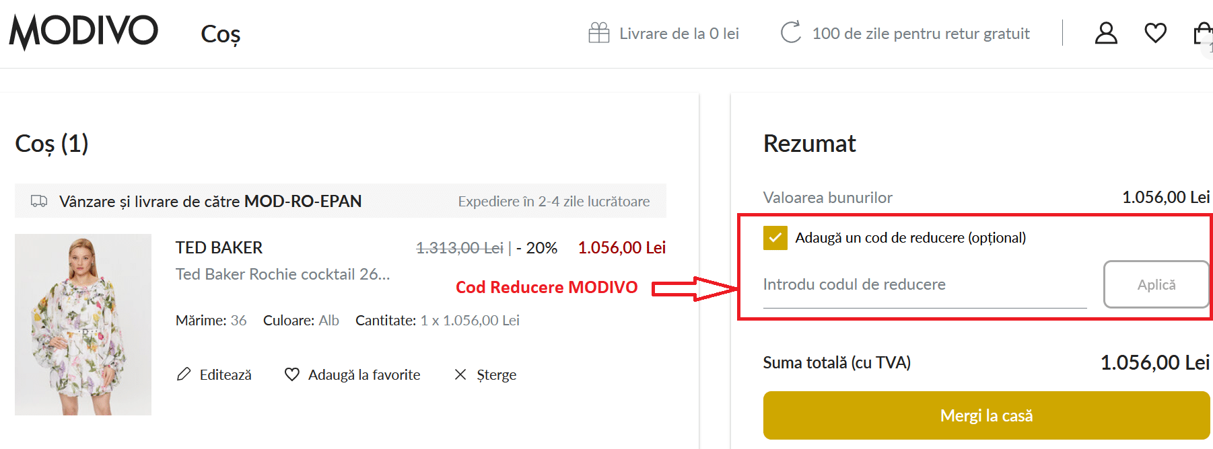
Task: Click the pencil edit icon
Action: 184,374
